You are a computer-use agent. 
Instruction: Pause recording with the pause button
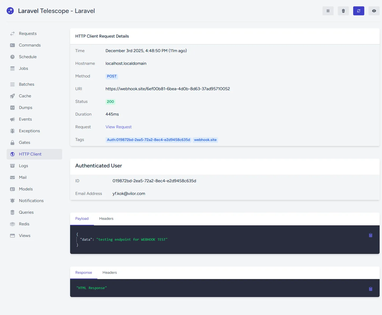click(x=328, y=11)
